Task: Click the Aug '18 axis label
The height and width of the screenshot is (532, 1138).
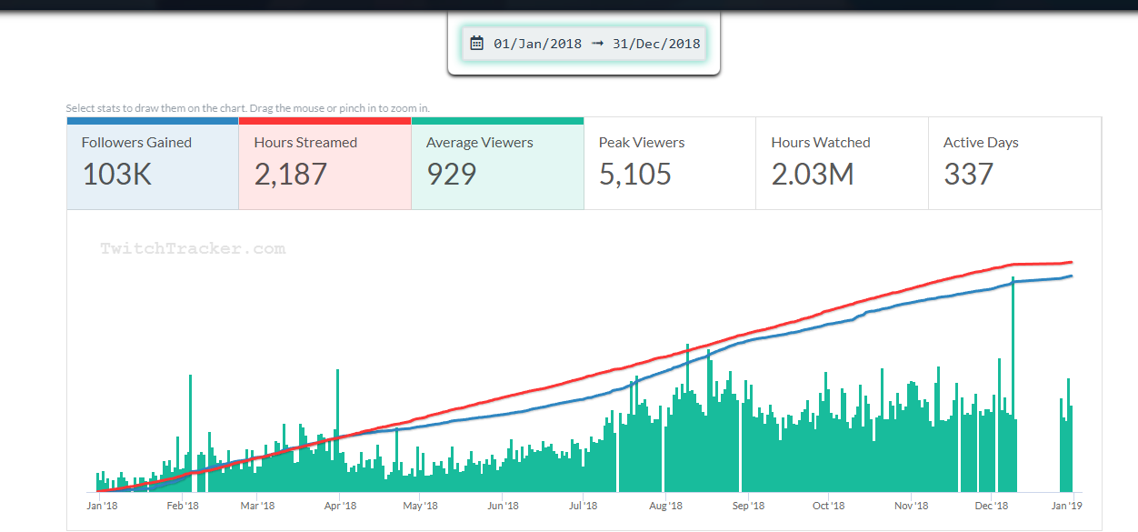Action: pyautogui.click(x=666, y=506)
